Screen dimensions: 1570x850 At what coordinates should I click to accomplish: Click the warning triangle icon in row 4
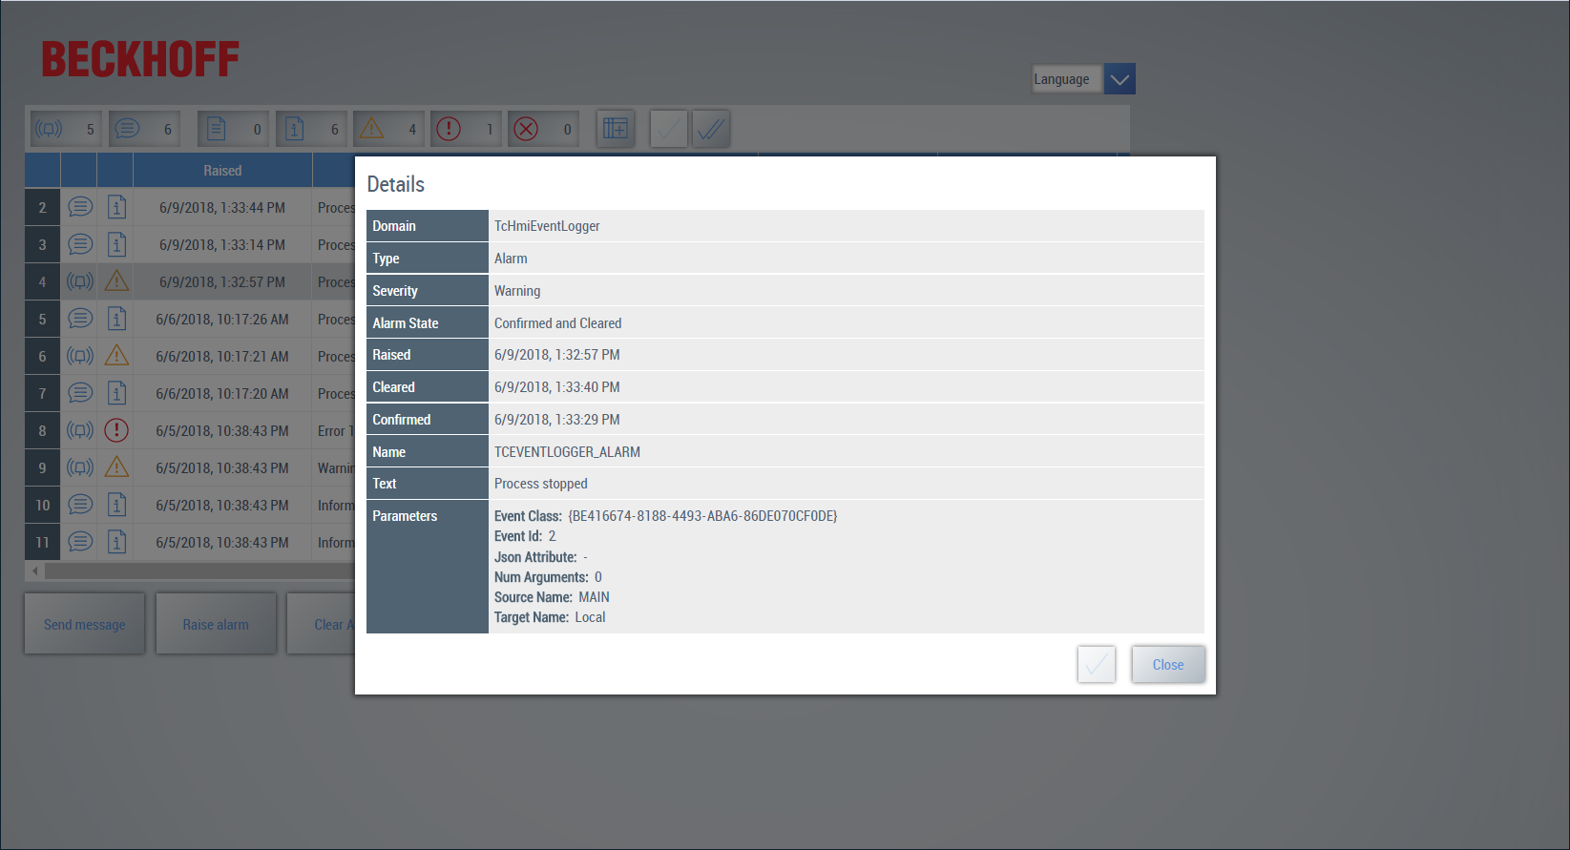coord(116,280)
